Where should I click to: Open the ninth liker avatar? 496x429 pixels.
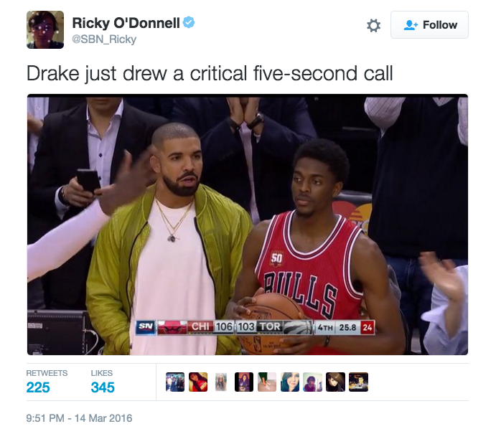pyautogui.click(x=358, y=382)
